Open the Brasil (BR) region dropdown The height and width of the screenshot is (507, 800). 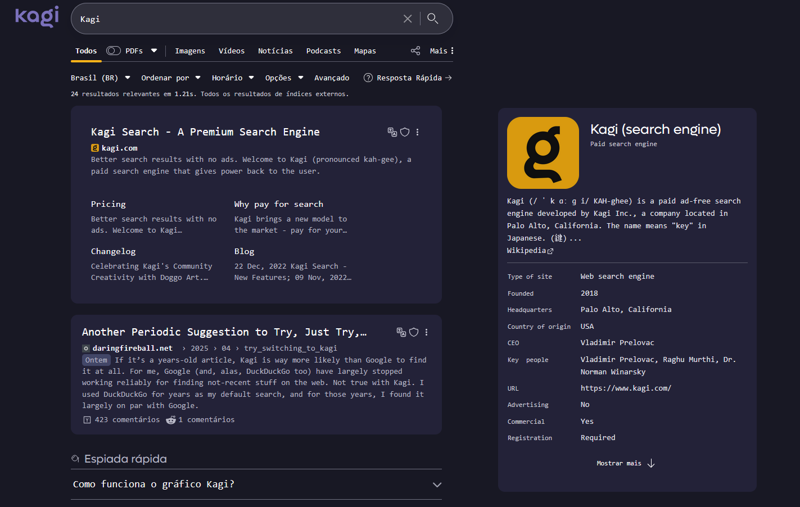point(100,78)
